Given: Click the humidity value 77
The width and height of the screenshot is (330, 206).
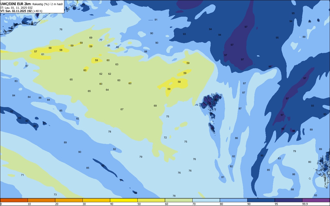Looking at the screenshot, I should click(101, 40).
